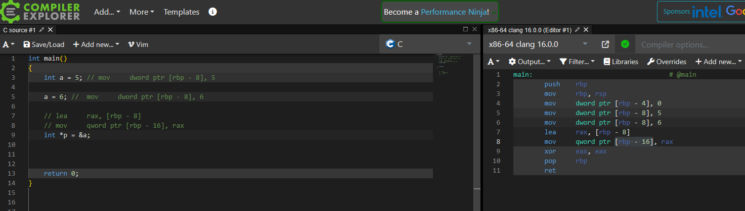Image resolution: width=745 pixels, height=211 pixels.
Task: Focus the Compiler options input field
Action: (x=688, y=44)
